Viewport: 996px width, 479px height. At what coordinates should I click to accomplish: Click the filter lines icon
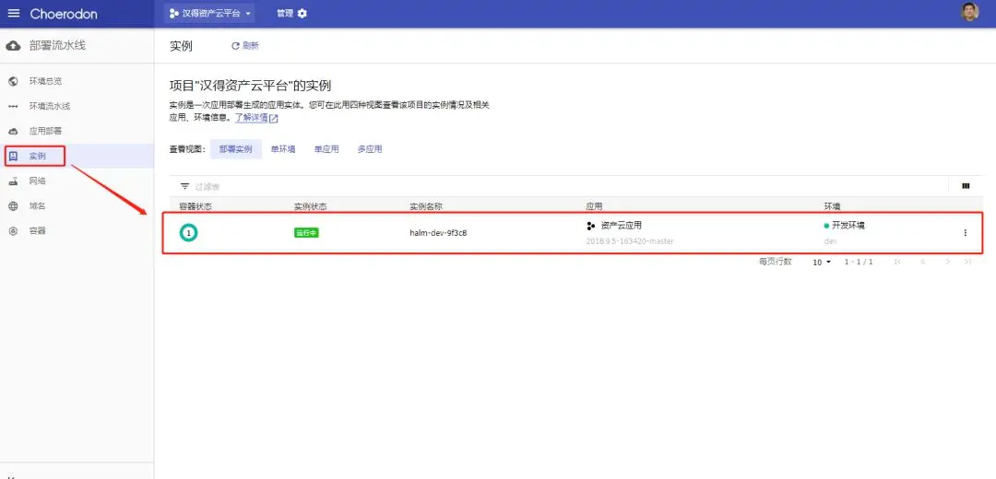[x=184, y=186]
